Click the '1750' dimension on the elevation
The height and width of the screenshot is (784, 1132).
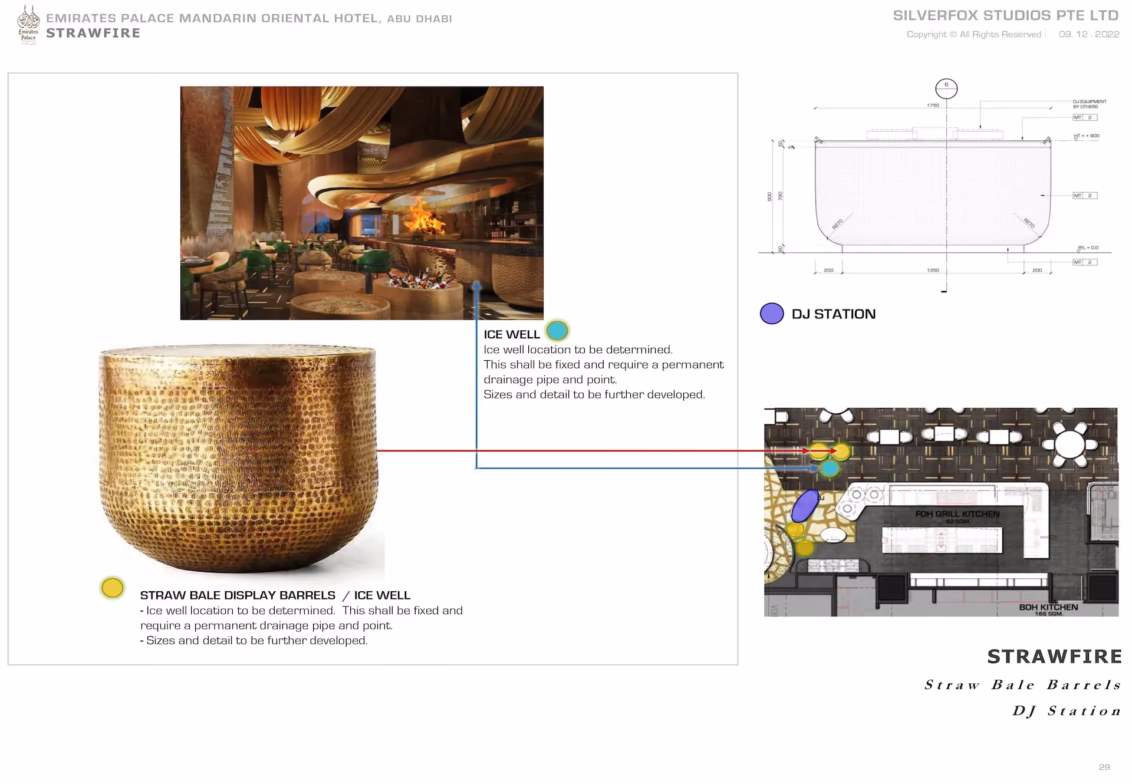[933, 105]
